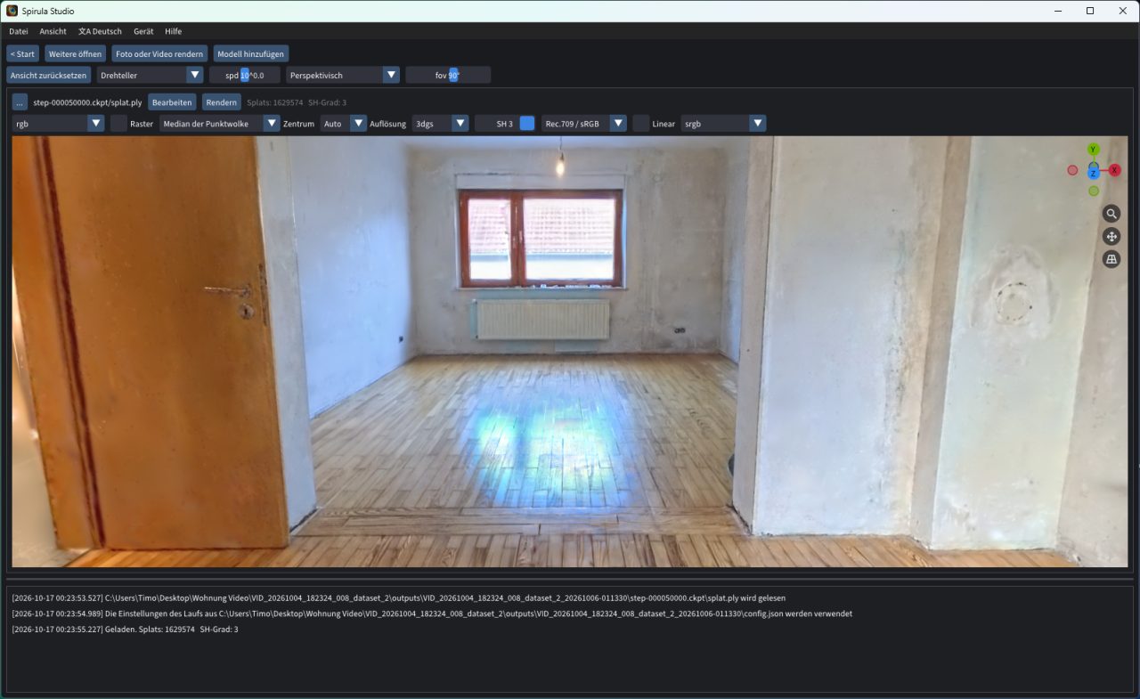Image resolution: width=1140 pixels, height=699 pixels.
Task: Click the SH 3 degree slider
Action: [505, 124]
